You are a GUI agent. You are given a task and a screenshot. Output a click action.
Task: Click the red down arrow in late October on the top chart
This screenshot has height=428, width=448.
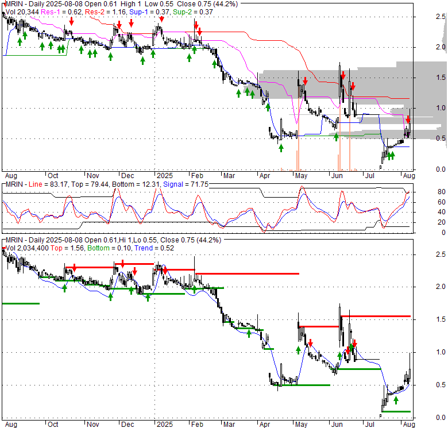pyautogui.click(x=71, y=21)
